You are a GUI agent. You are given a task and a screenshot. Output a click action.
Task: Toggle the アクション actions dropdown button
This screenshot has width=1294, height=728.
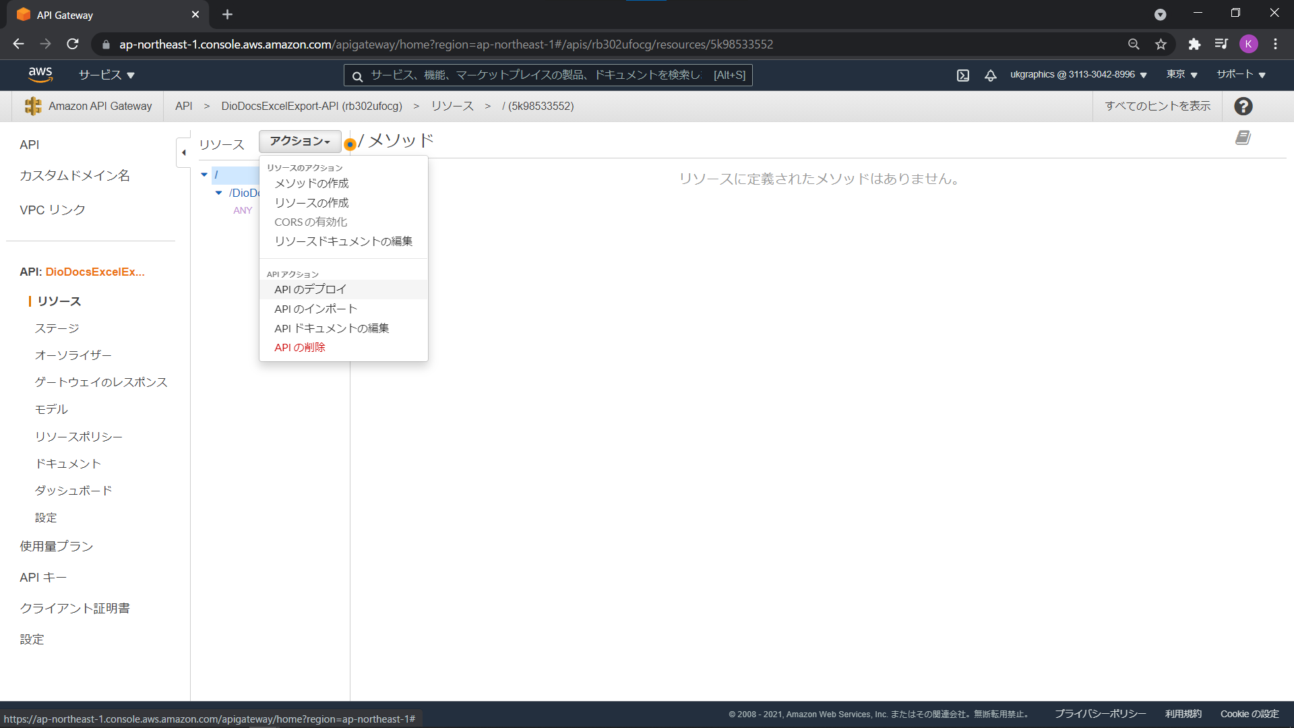tap(300, 141)
